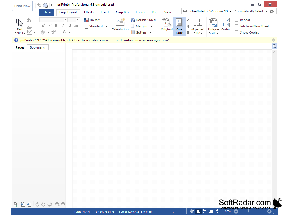289x217 pixels.
Task: Expand the Margins dropdown
Action: pyautogui.click(x=151, y=27)
